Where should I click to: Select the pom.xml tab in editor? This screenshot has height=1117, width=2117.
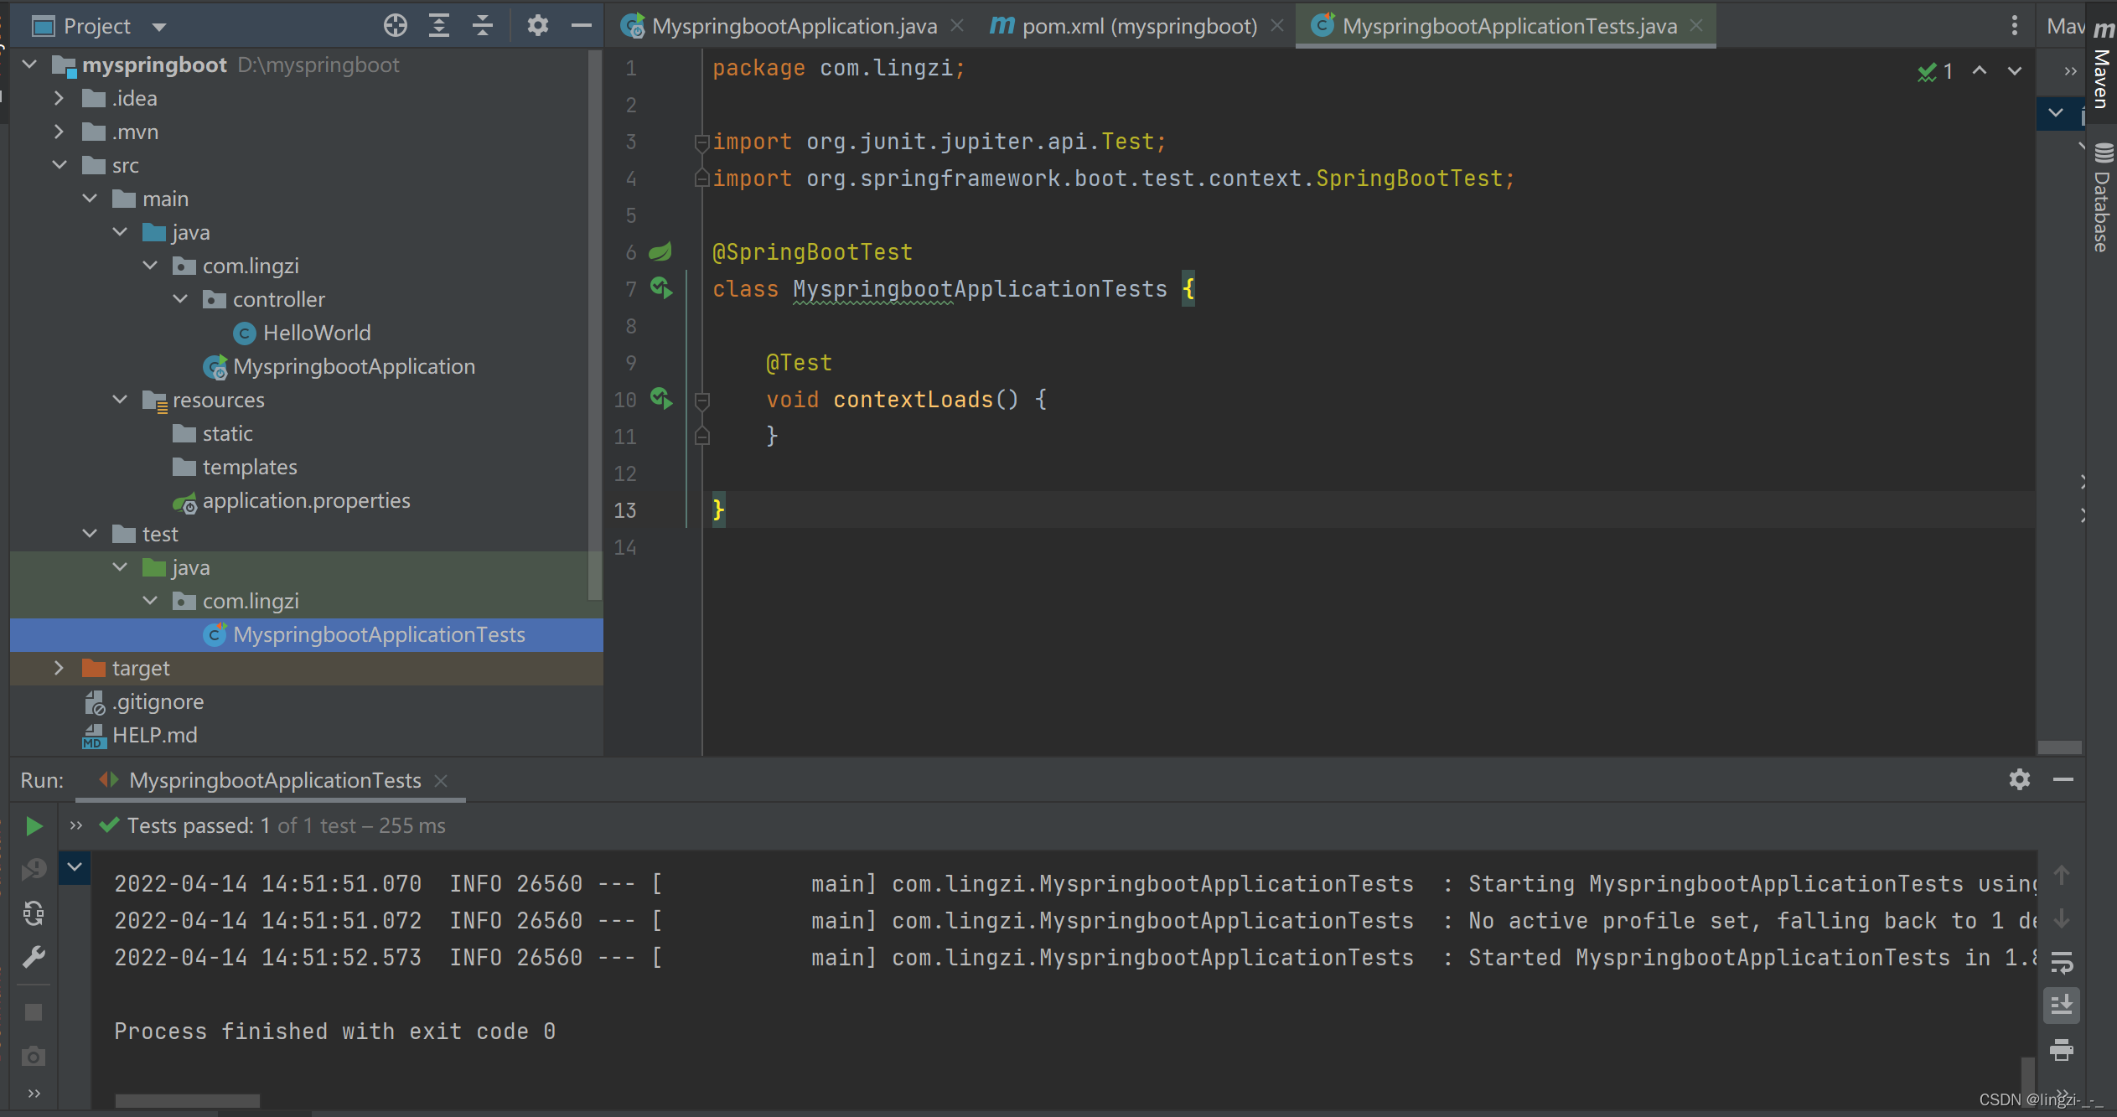click(x=1137, y=25)
